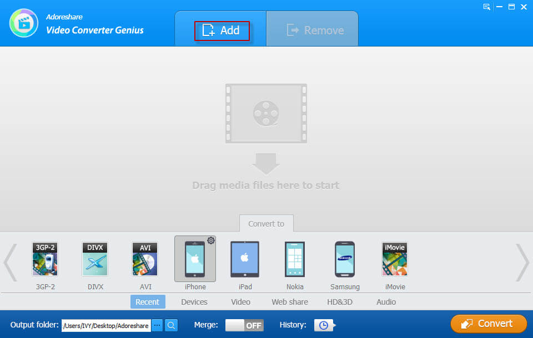This screenshot has height=338, width=533.
Task: Select the Samsung device preset
Action: point(345,259)
